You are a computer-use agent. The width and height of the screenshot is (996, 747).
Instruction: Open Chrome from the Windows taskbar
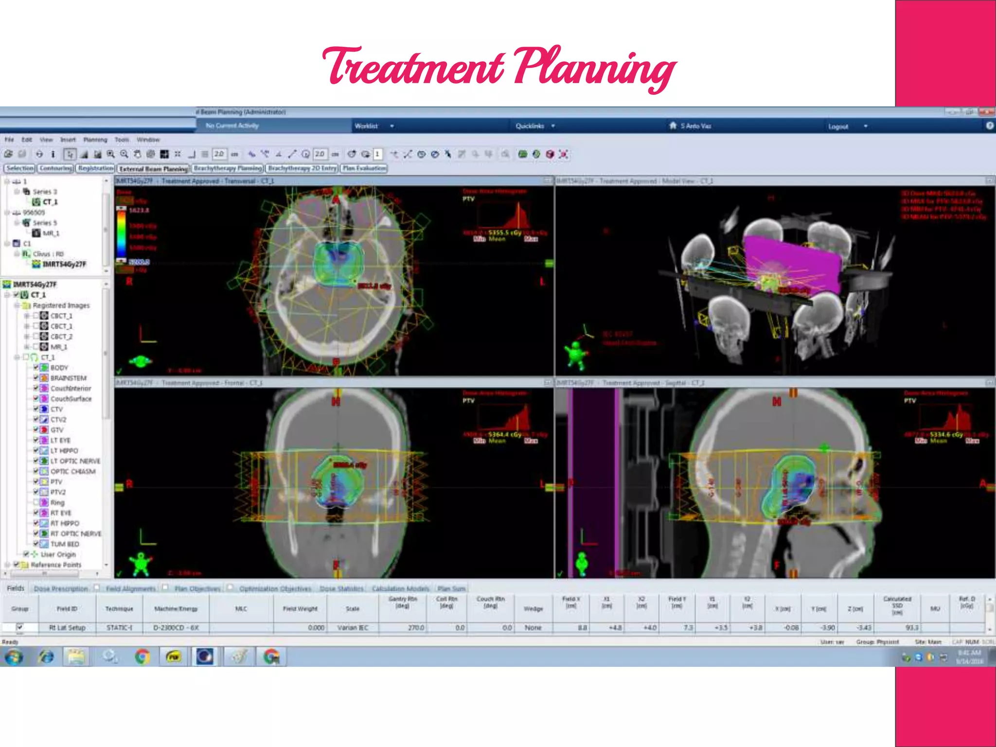(142, 657)
